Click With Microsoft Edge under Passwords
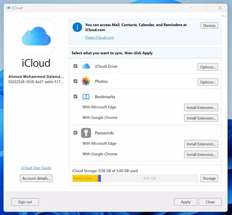Screen dimensions: 232x215 click(x=99, y=143)
